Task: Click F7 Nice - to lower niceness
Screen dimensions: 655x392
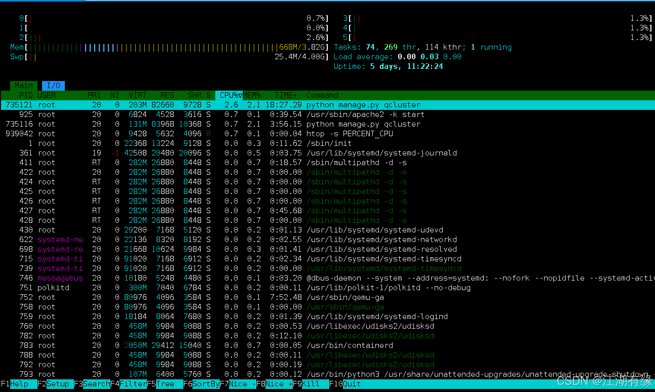Action: 238,384
